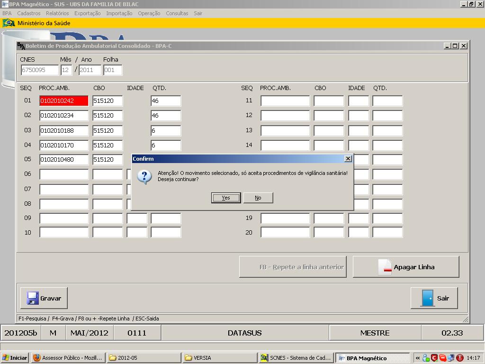Click the blue question mark icon

(144, 176)
